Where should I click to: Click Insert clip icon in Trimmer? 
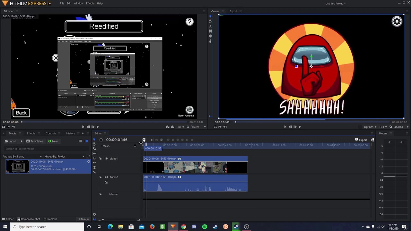coord(168,127)
